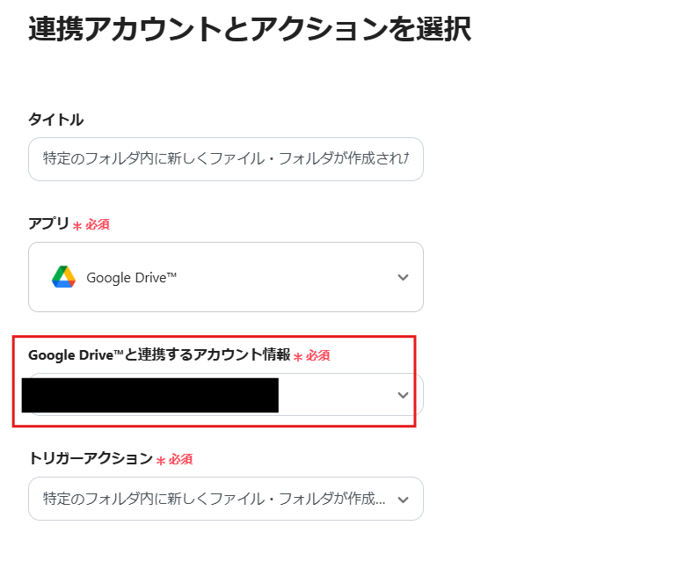Click the red required asterisk beside アプリ
The width and height of the screenshot is (692, 562).
[77, 227]
